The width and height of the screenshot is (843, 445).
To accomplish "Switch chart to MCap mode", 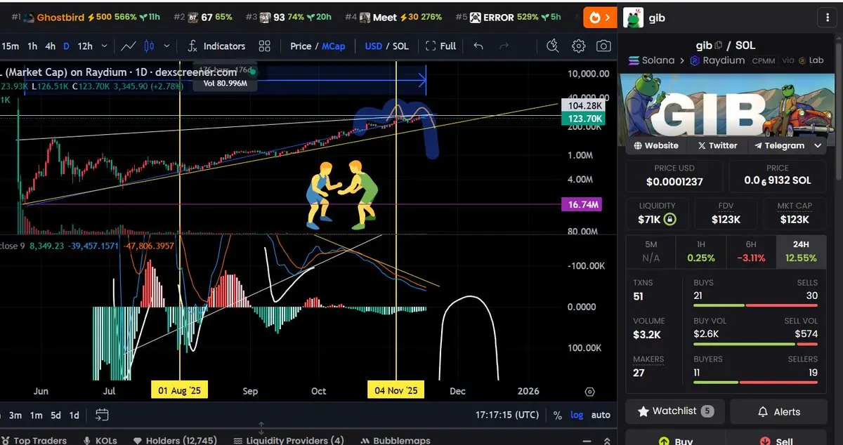I will click(x=334, y=46).
